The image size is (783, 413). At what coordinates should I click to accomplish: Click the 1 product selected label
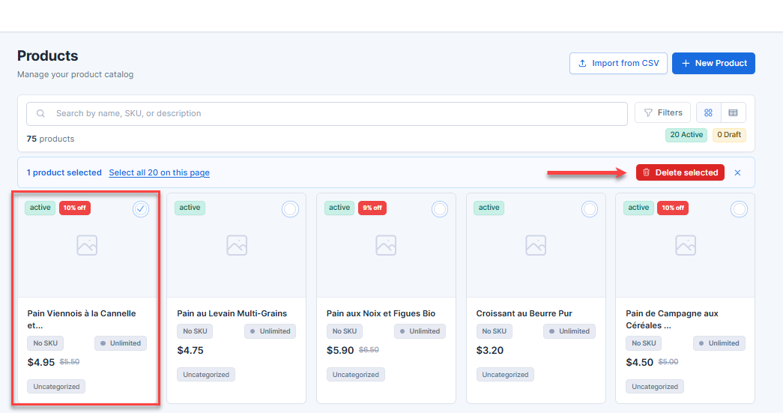point(64,172)
